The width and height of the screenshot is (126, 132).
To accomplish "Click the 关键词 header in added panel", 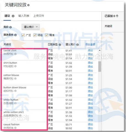I will point(108,26).
